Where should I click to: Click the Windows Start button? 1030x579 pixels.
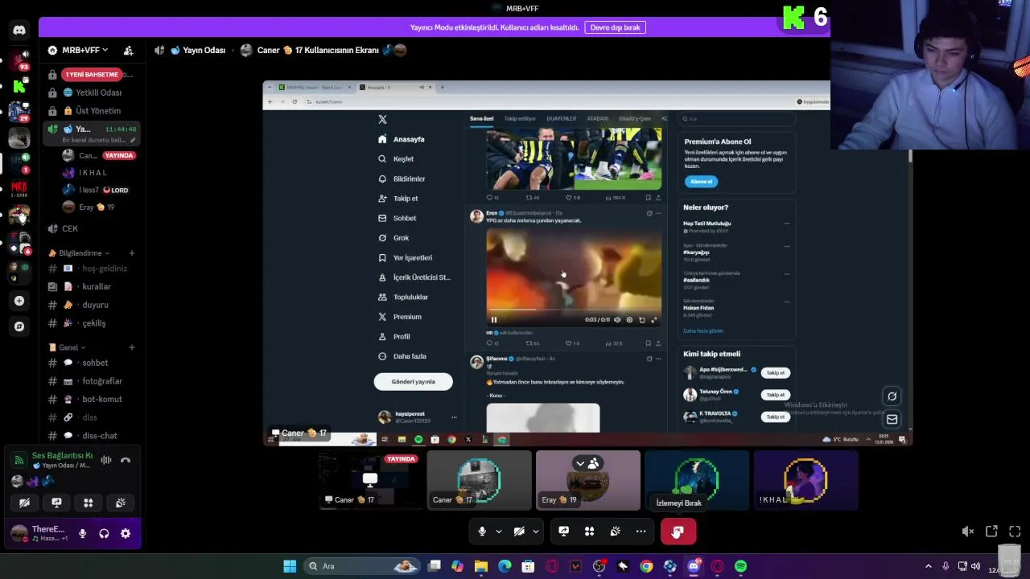click(290, 566)
